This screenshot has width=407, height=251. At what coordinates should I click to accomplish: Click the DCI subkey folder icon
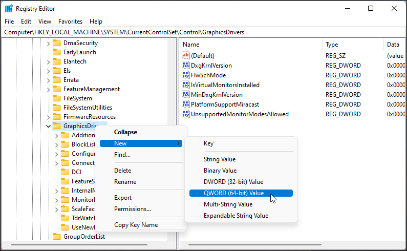(65, 172)
